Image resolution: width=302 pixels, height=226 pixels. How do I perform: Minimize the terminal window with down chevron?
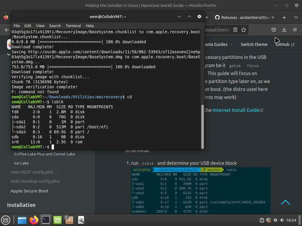pyautogui.click(x=179, y=17)
